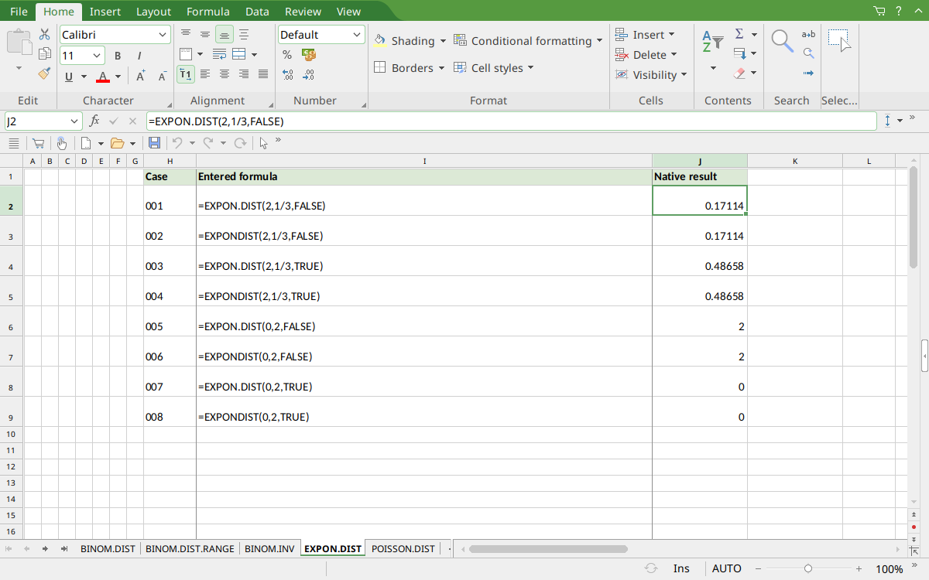Increase font size with the A-plus icon
Image resolution: width=929 pixels, height=580 pixels.
coord(141,76)
